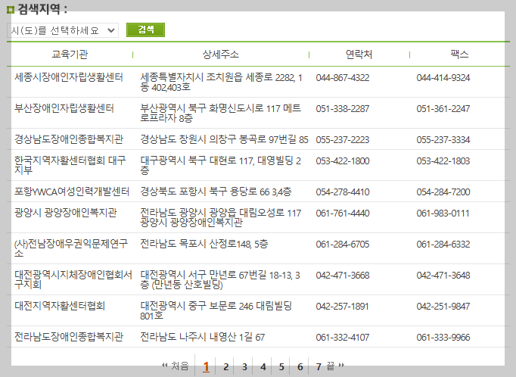
Task: Jump to first page with 처음 link
Action: tap(175, 366)
